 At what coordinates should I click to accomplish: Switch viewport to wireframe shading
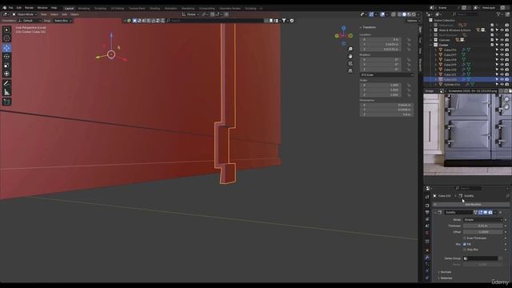click(399, 14)
